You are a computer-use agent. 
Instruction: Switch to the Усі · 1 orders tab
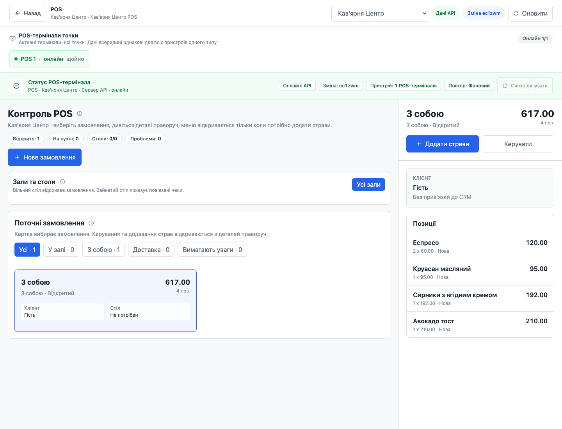point(27,250)
